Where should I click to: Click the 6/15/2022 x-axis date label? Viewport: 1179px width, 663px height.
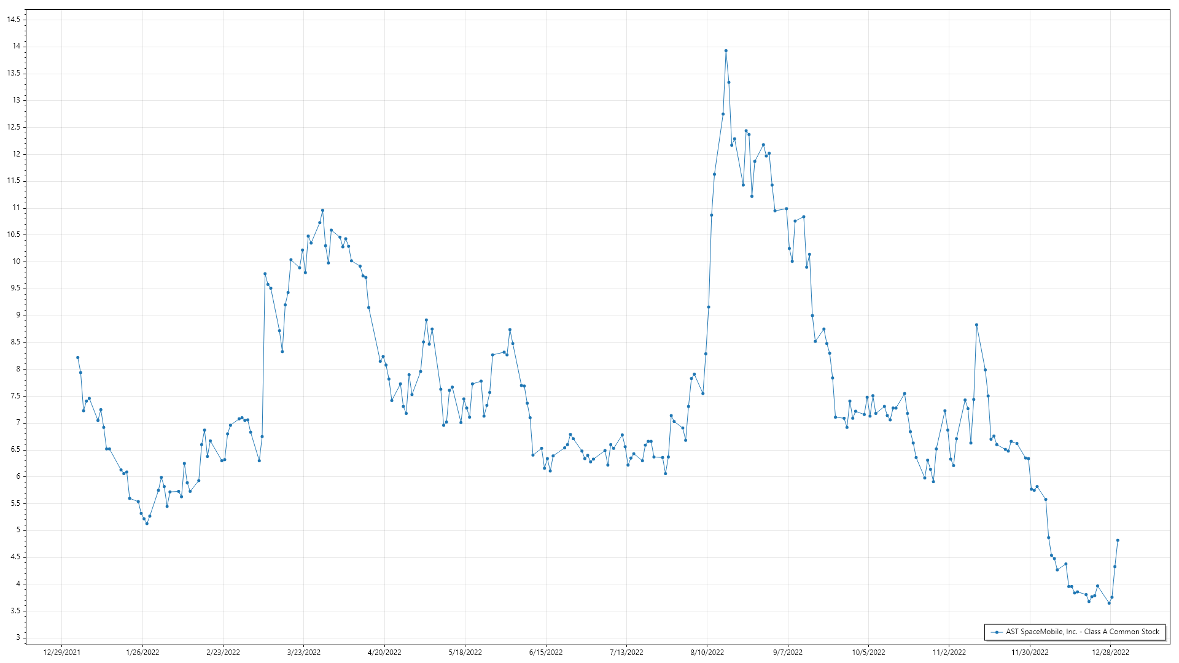546,652
